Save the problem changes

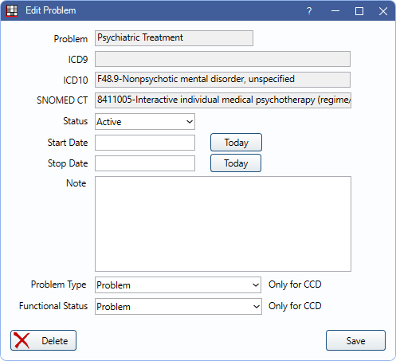(x=355, y=340)
